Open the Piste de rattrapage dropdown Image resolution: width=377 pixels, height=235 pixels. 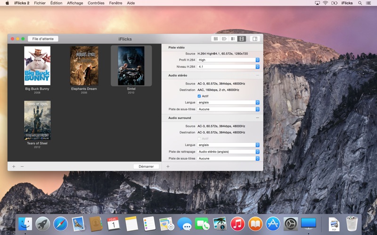(x=228, y=151)
